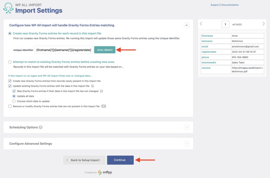Click the email field label in preview
The width and height of the screenshot is (270, 178).
tap(205, 46)
